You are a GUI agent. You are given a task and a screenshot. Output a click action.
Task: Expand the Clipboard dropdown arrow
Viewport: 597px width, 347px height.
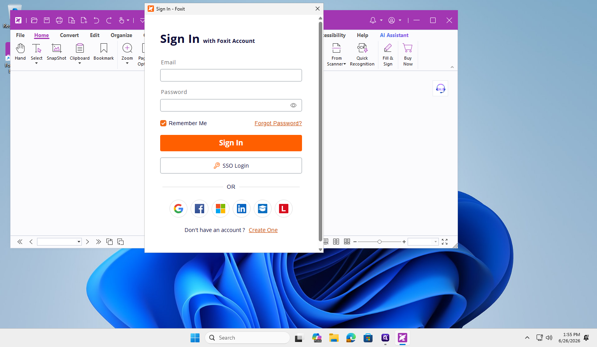pyautogui.click(x=80, y=63)
